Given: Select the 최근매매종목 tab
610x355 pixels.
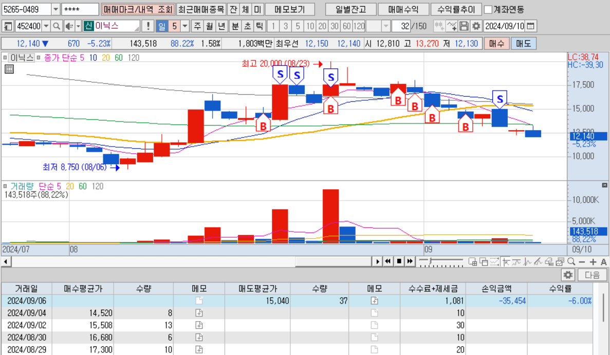Looking at the screenshot, I should (x=201, y=9).
